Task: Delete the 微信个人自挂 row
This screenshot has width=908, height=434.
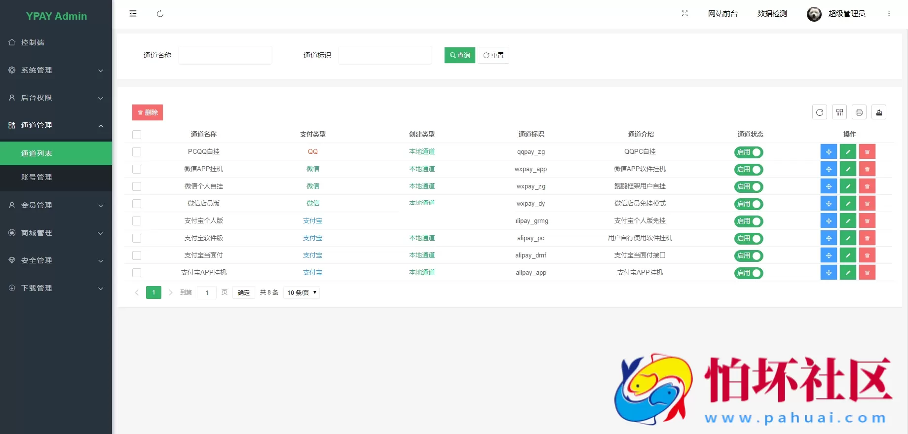Action: 867,186
